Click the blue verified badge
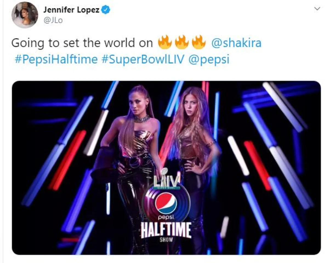Viewport: 329px width, 263px height. click(106, 10)
